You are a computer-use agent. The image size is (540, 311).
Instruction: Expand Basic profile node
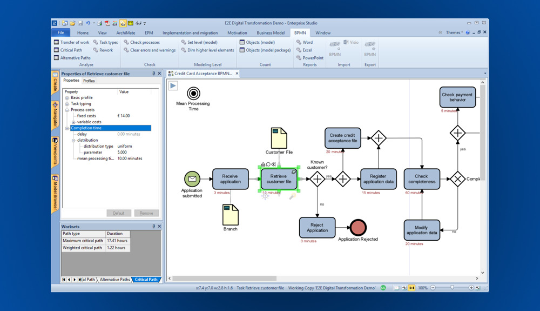67,97
